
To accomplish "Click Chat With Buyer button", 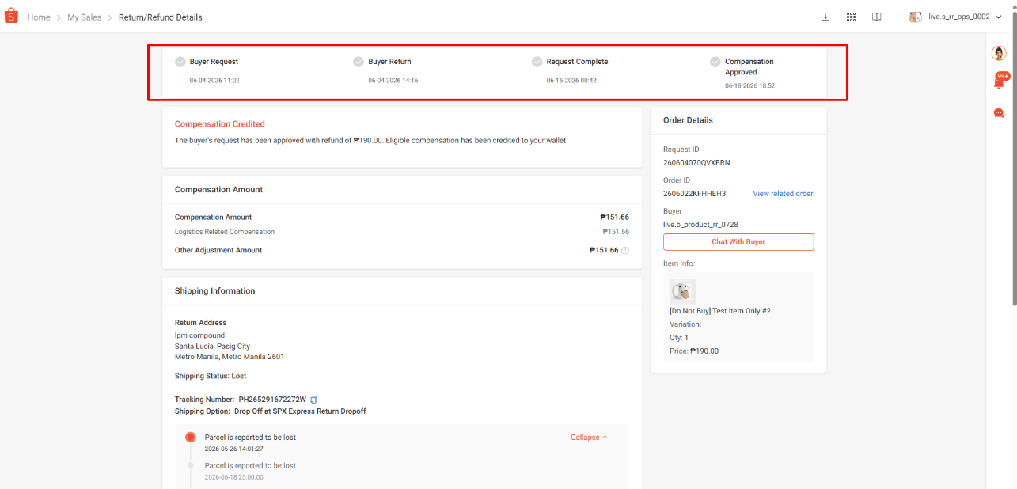I will [x=738, y=242].
